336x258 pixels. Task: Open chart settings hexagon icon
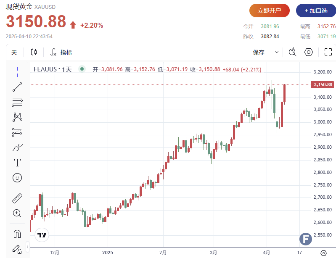point(309,52)
